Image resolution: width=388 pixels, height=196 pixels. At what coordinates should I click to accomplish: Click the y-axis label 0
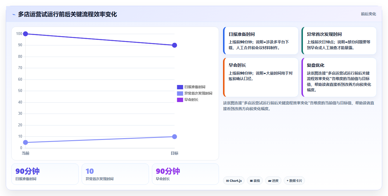click(x=21, y=148)
